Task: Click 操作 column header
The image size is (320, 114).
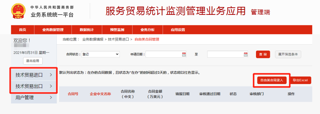Action: tap(291, 94)
